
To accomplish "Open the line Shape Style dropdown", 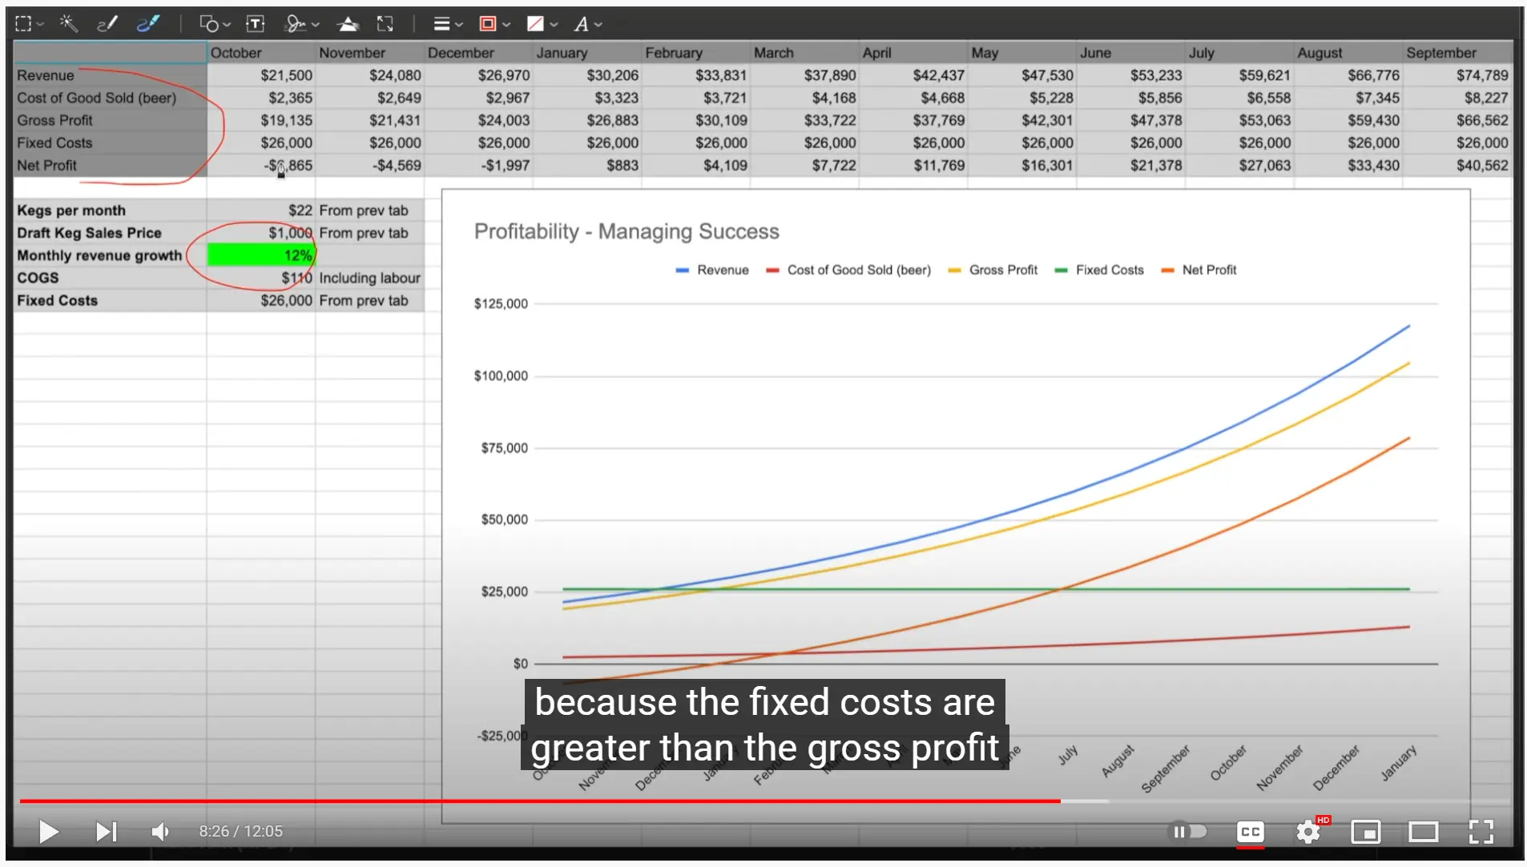I will [x=447, y=24].
